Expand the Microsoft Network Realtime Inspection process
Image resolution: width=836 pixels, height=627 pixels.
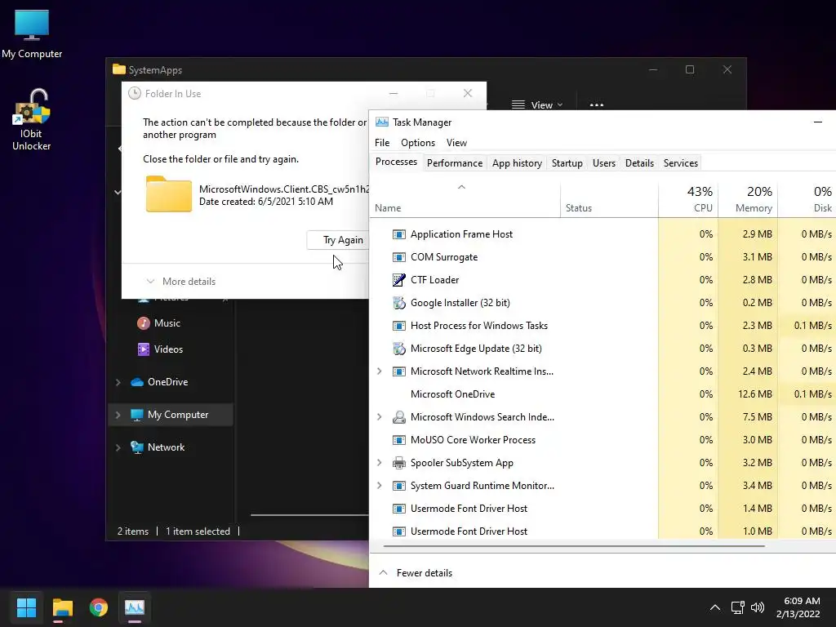pos(379,371)
